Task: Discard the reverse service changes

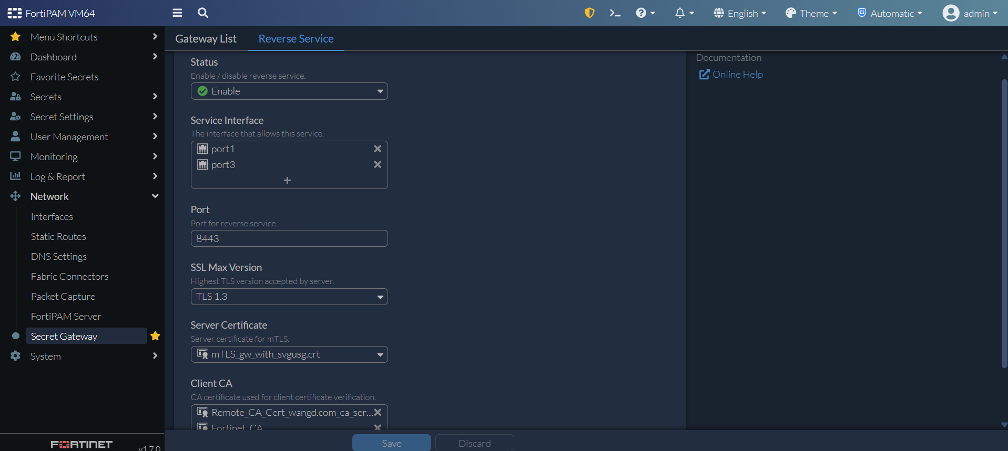Action: coord(475,443)
